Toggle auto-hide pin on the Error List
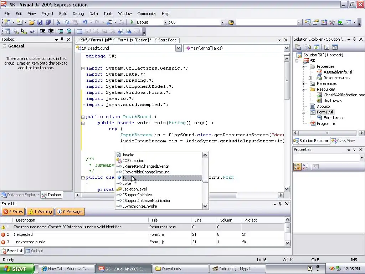Viewport: 365px width, 274px height. coord(281,204)
